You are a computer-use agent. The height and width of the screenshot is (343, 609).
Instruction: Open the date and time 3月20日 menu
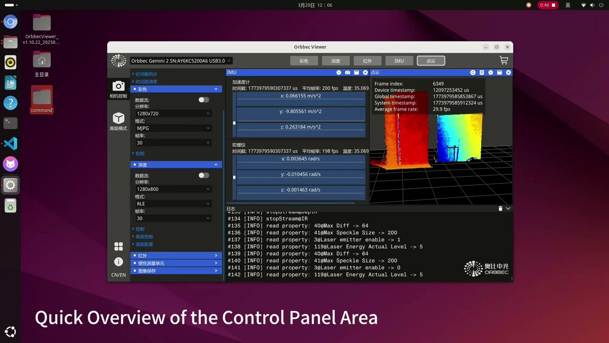[x=314, y=5]
